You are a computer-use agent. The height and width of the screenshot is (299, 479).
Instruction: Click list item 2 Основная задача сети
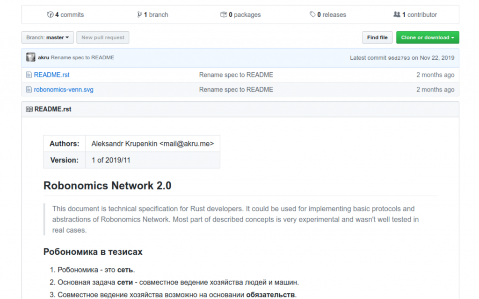point(178,283)
